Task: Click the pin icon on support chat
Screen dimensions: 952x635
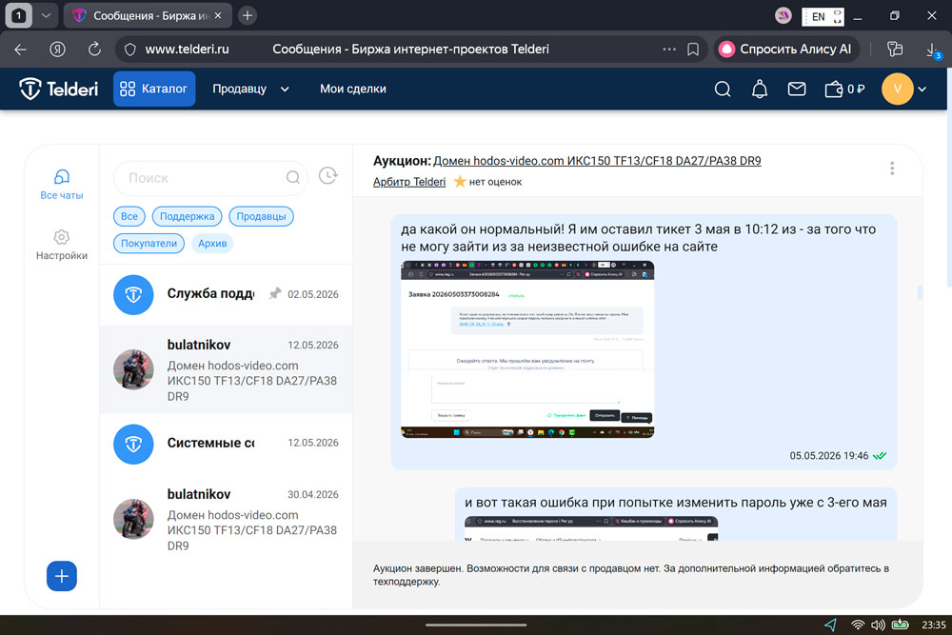Action: point(275,294)
